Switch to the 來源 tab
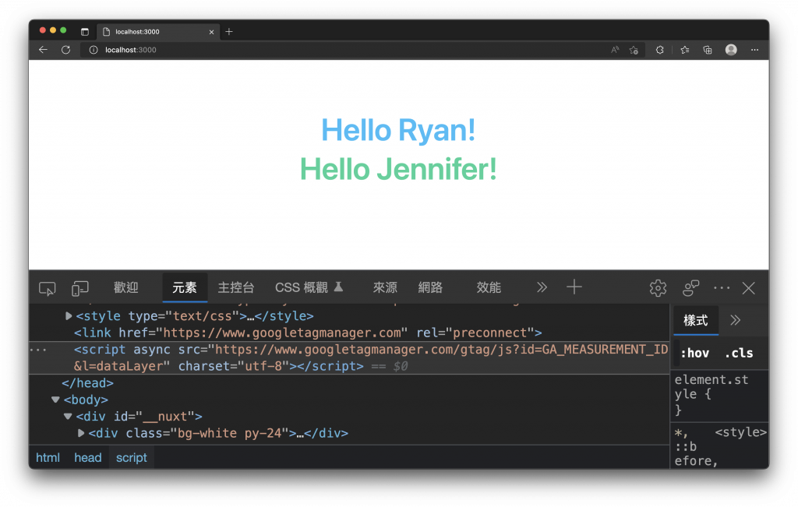Image resolution: width=798 pixels, height=507 pixels. click(385, 288)
